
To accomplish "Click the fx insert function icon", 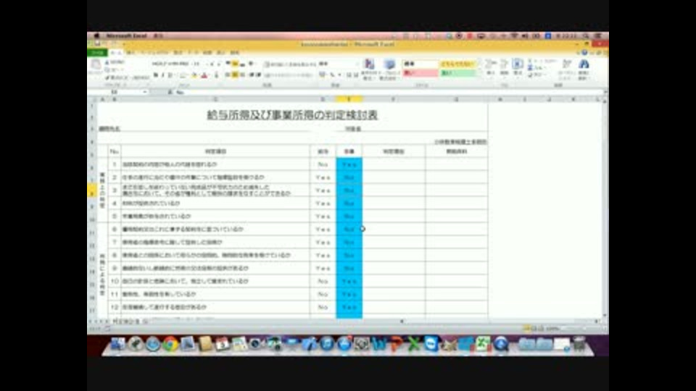I will pos(170,92).
